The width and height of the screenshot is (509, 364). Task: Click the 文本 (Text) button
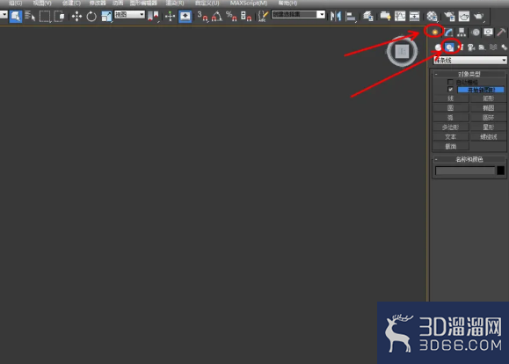(x=451, y=136)
